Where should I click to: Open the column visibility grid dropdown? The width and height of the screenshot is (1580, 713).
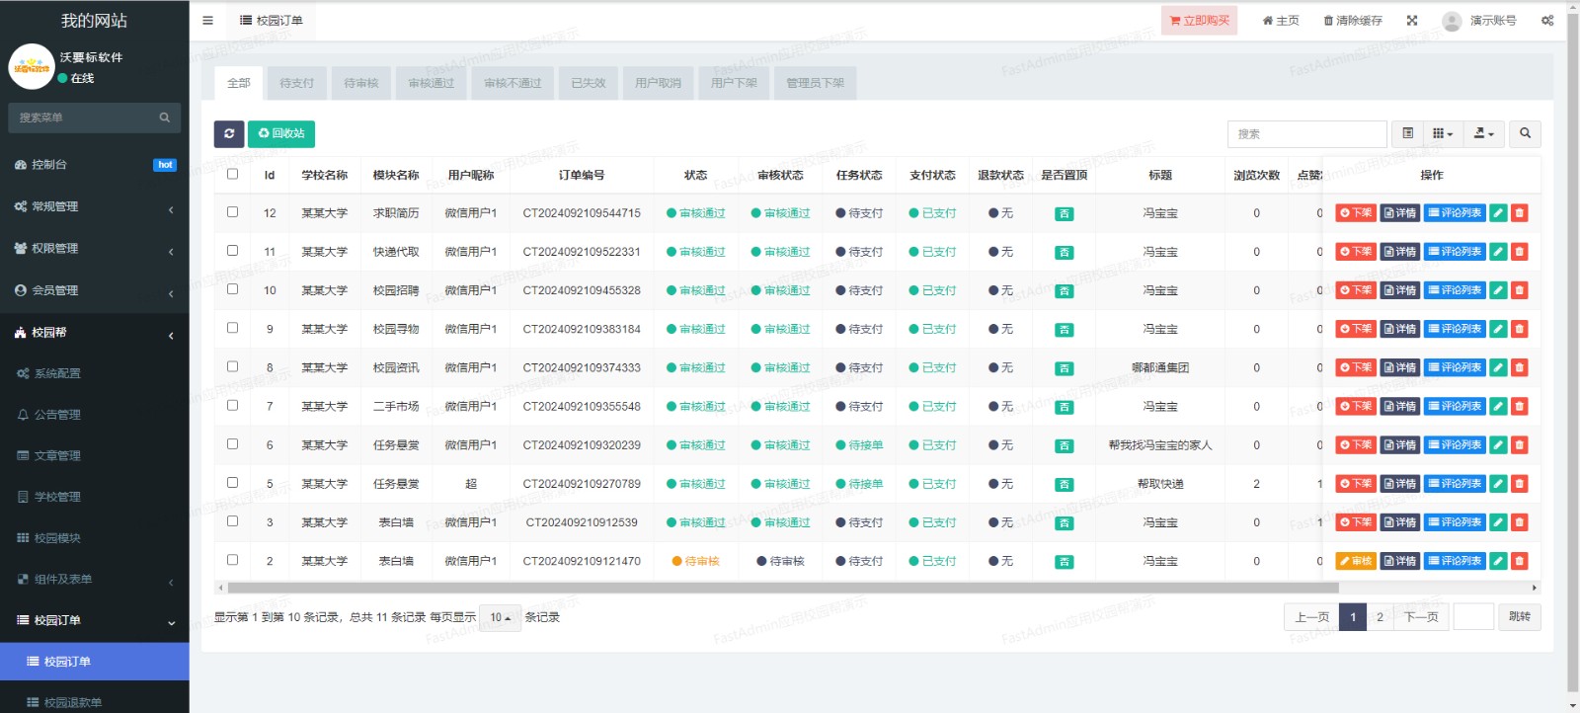pos(1443,133)
